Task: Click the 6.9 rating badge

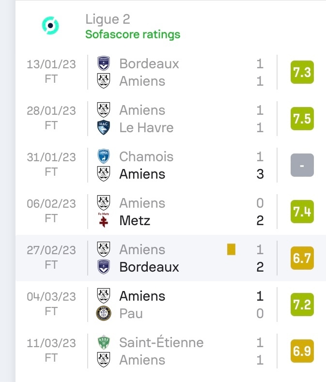Action: 302,351
